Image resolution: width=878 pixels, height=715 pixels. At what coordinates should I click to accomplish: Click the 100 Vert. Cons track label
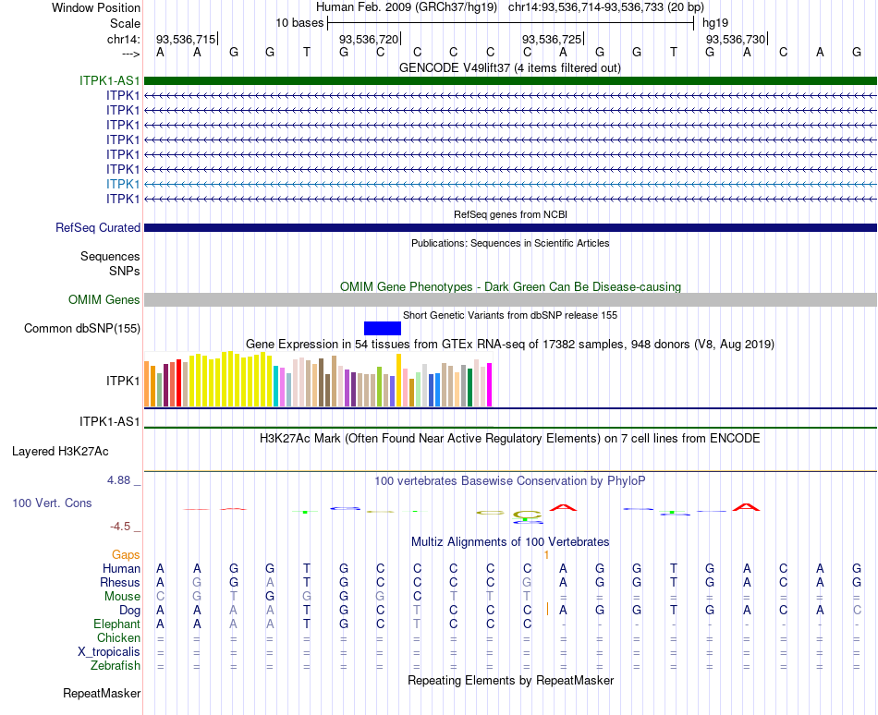pyautogui.click(x=52, y=503)
